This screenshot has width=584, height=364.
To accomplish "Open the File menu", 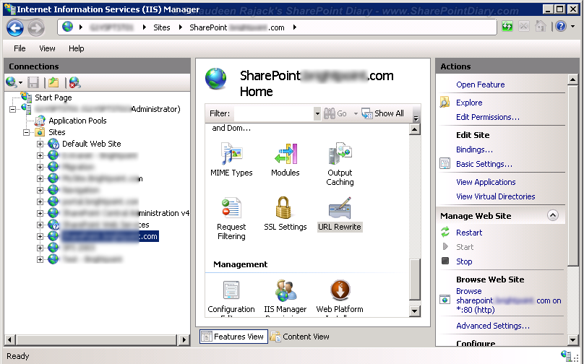I will [20, 48].
